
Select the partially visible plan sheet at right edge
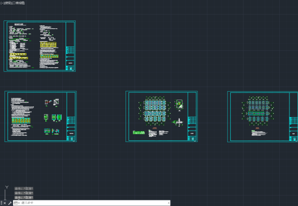tap(262, 117)
